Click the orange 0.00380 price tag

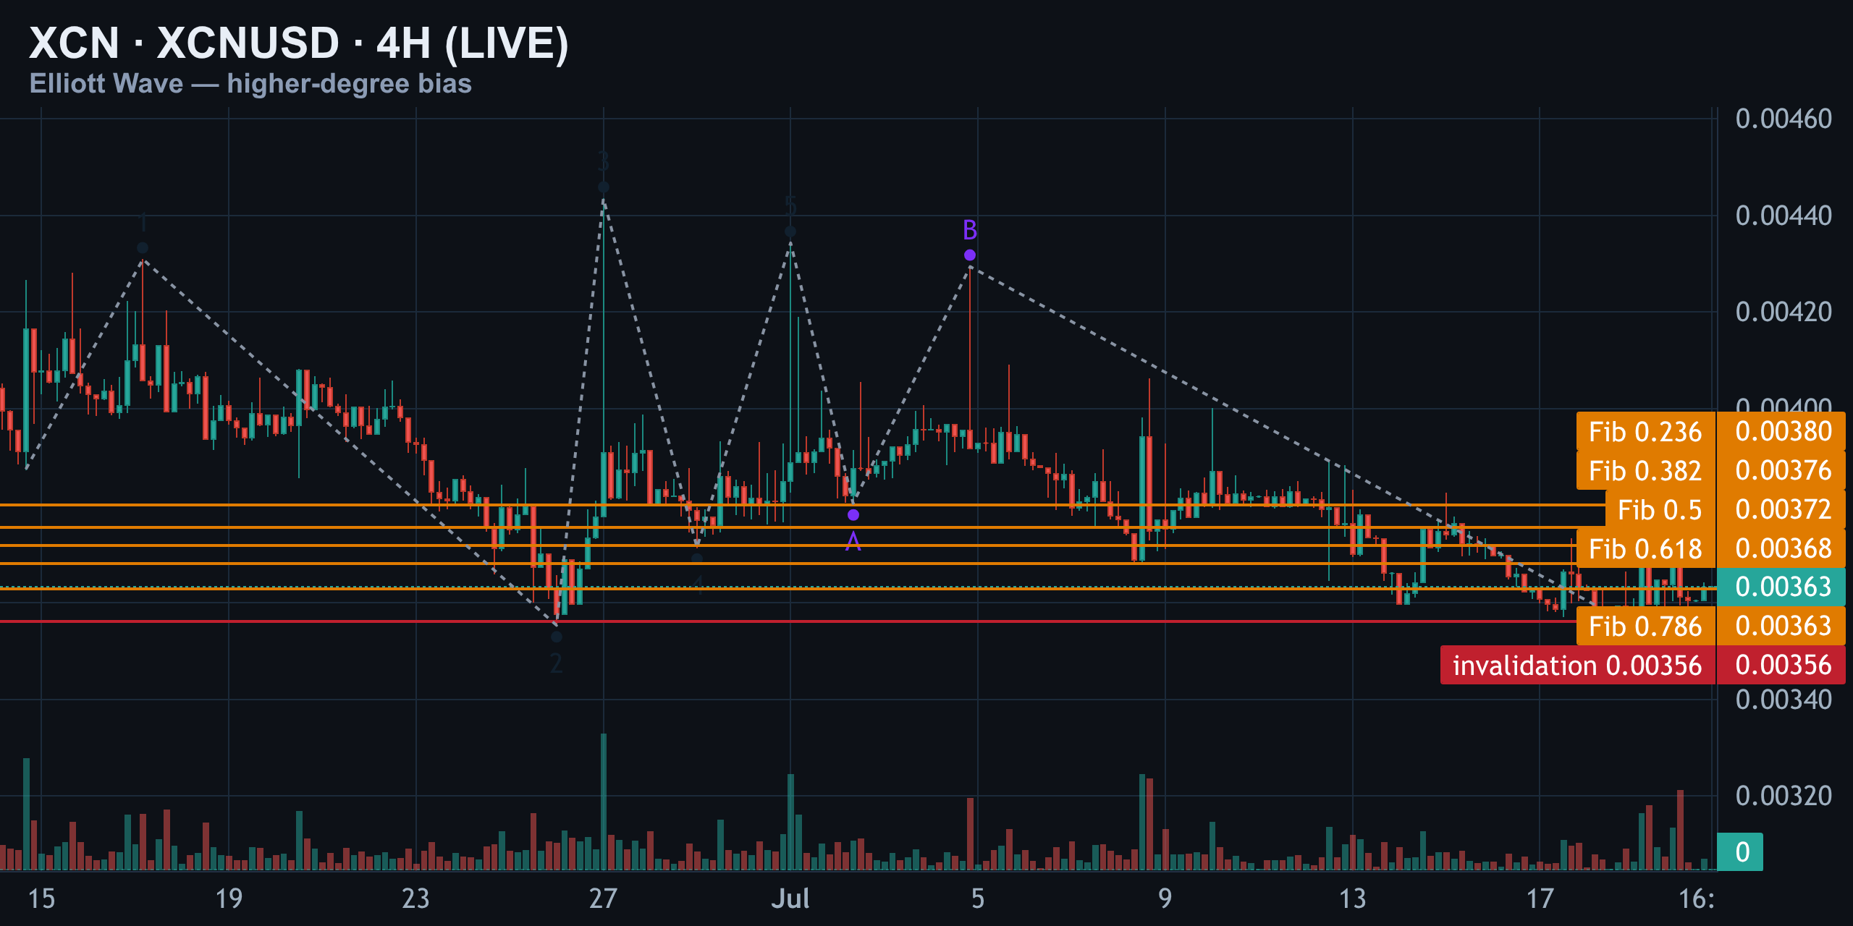[x=1781, y=432]
